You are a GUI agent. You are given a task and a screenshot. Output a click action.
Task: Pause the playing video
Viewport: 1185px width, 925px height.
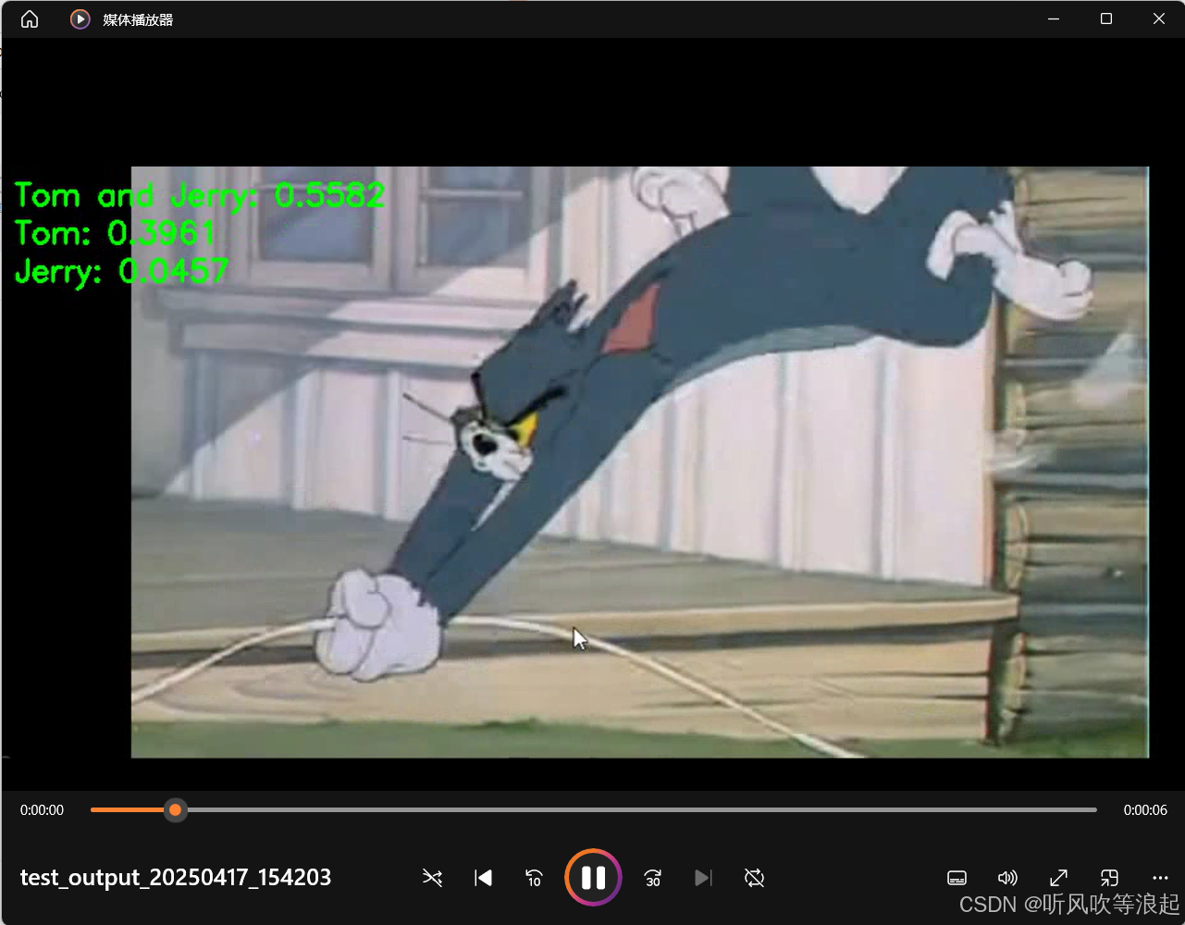coord(593,877)
